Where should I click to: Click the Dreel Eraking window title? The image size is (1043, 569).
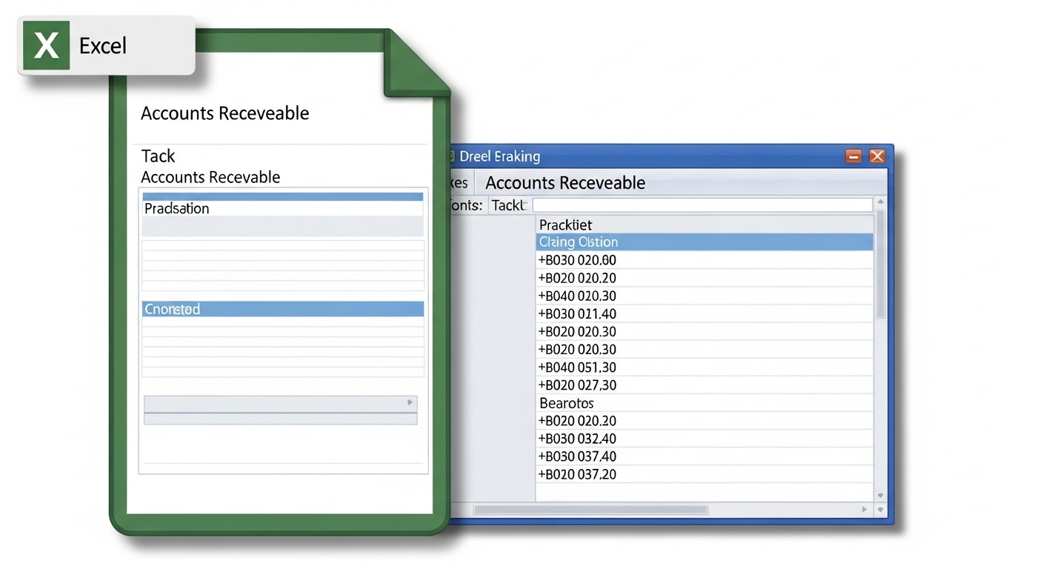tap(500, 156)
